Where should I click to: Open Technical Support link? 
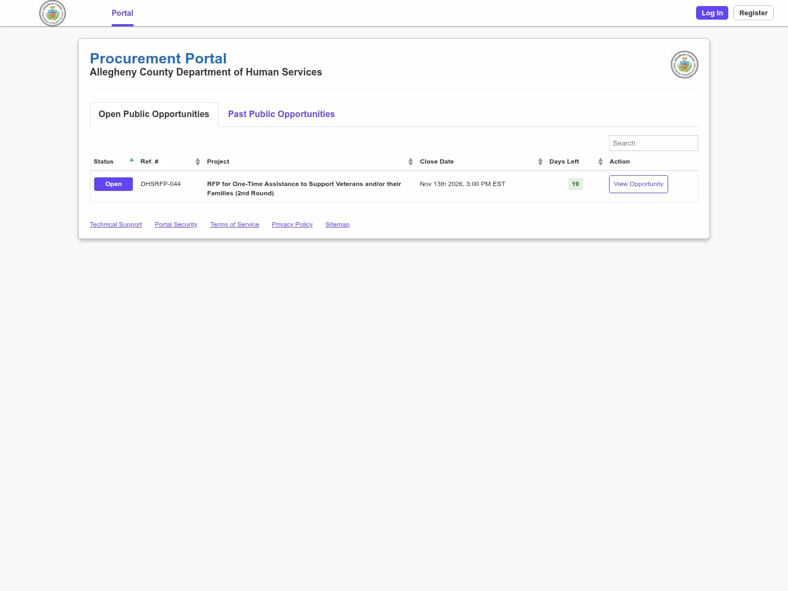click(x=115, y=224)
